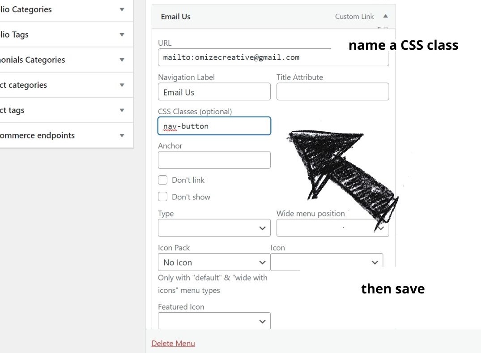Click the Title Attribute field
The height and width of the screenshot is (353, 481).
[x=332, y=92]
